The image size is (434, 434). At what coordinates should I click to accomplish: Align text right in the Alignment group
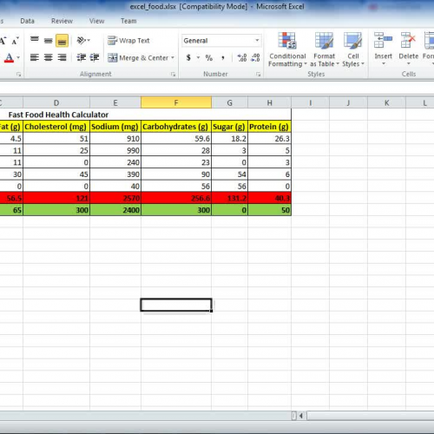pyautogui.click(x=62, y=57)
